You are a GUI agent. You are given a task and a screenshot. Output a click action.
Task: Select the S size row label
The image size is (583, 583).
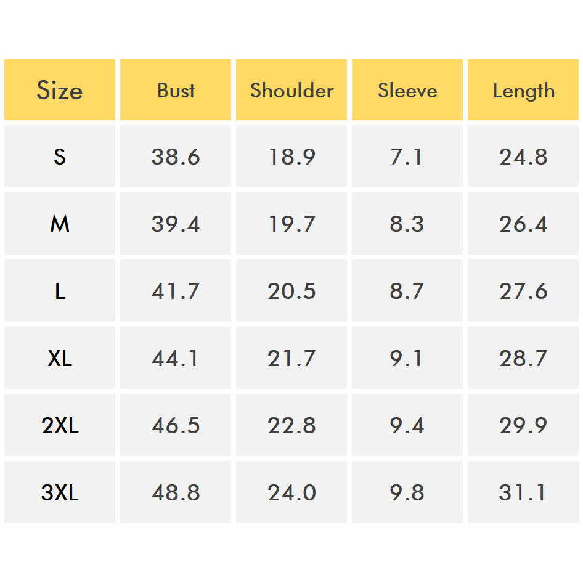click(60, 157)
